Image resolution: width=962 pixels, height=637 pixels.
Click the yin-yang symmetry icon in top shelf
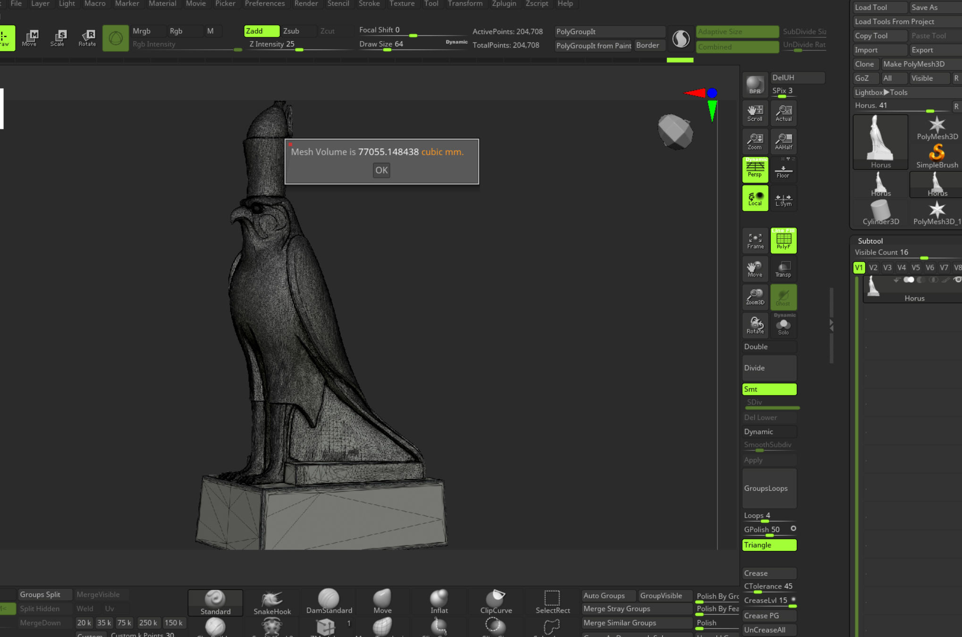tap(681, 39)
